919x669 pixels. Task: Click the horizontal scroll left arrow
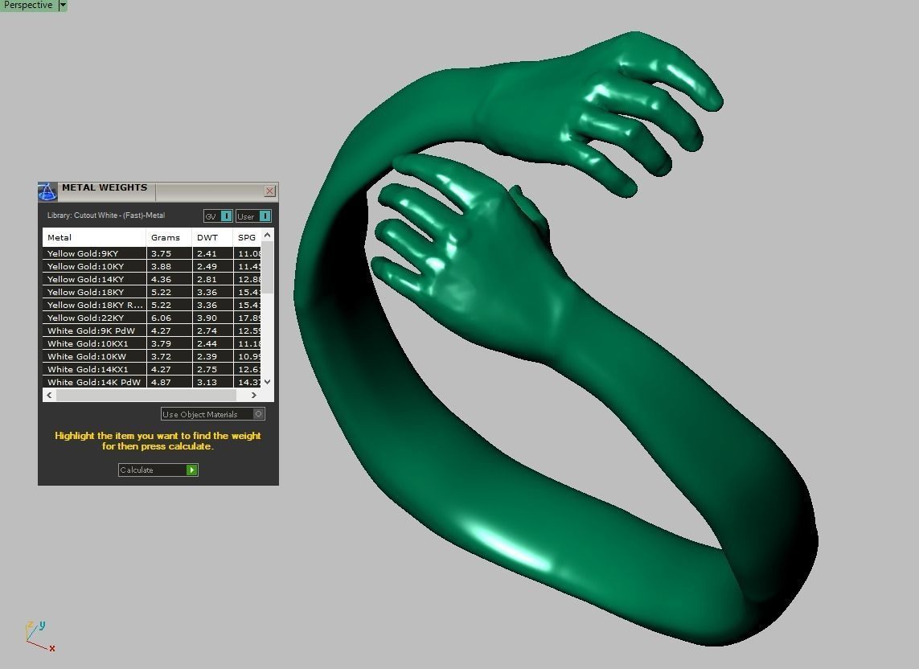[49, 395]
